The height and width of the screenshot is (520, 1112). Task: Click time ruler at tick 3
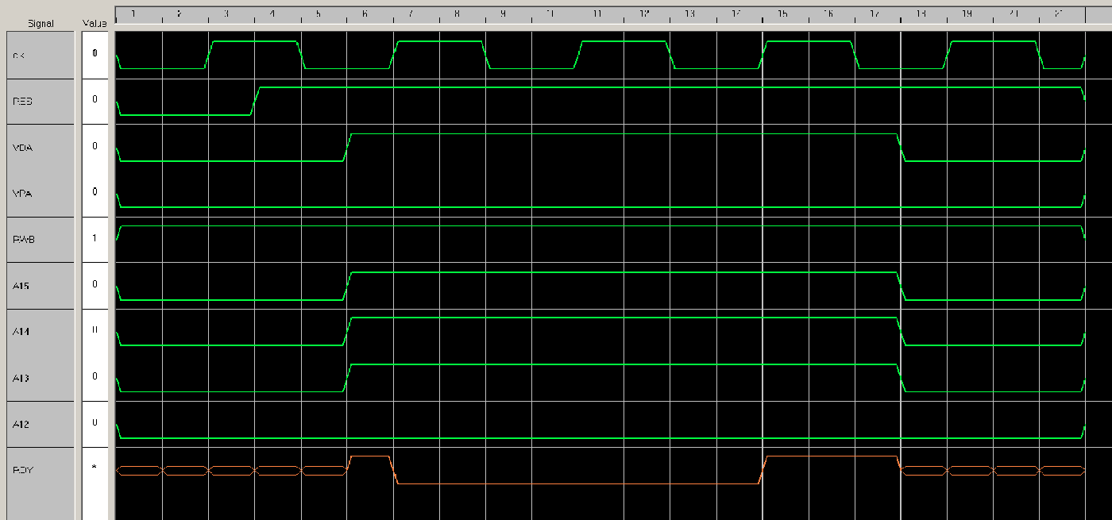tap(226, 14)
